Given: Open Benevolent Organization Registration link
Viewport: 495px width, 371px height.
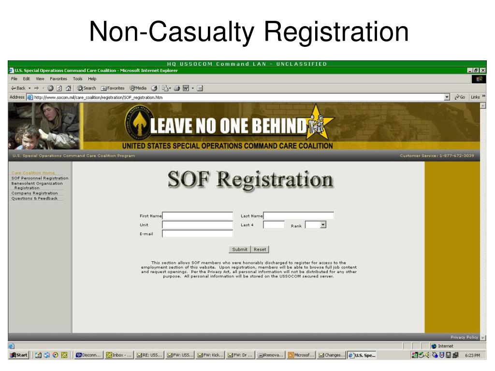Looking at the screenshot, I should click(x=37, y=185).
